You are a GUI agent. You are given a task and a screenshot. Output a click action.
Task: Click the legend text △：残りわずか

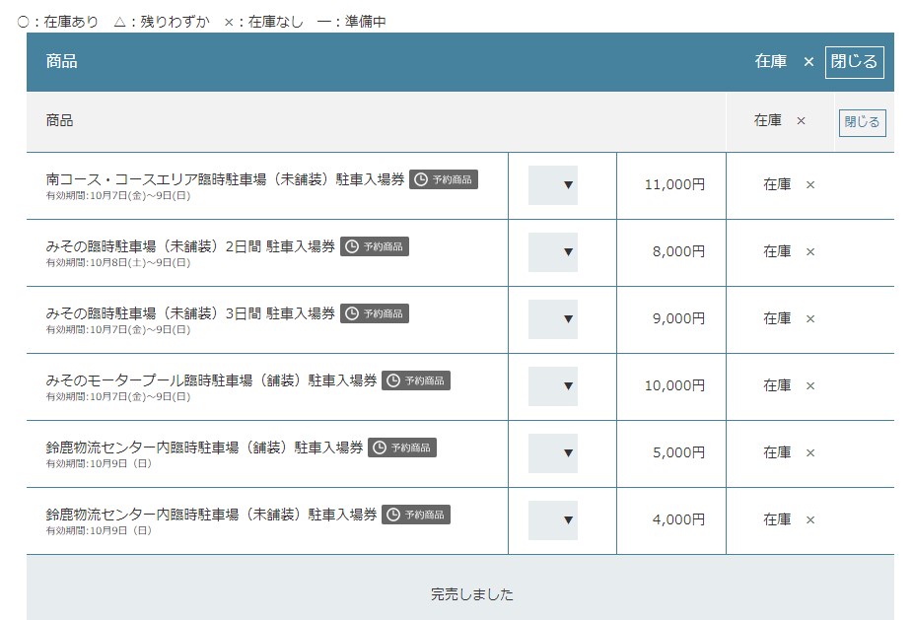pyautogui.click(x=162, y=22)
